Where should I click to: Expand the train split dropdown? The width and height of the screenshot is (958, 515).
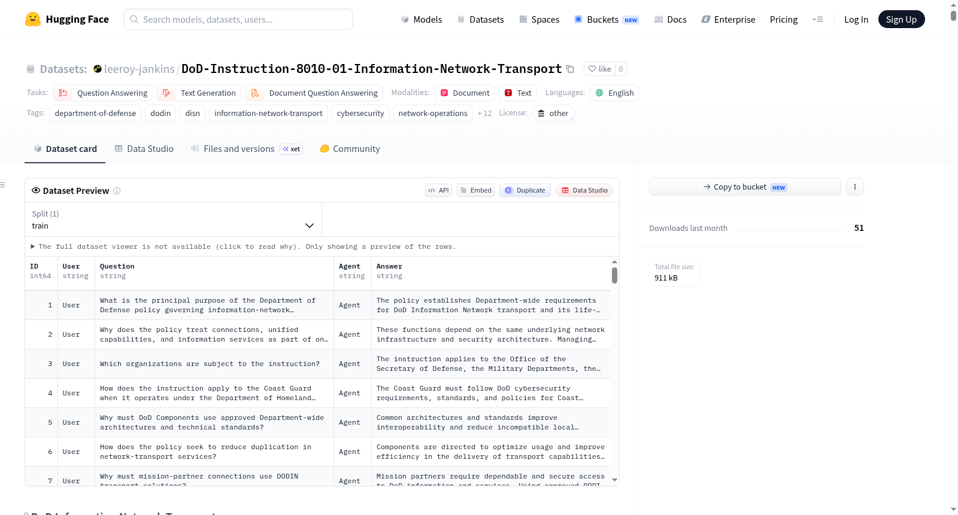click(173, 220)
